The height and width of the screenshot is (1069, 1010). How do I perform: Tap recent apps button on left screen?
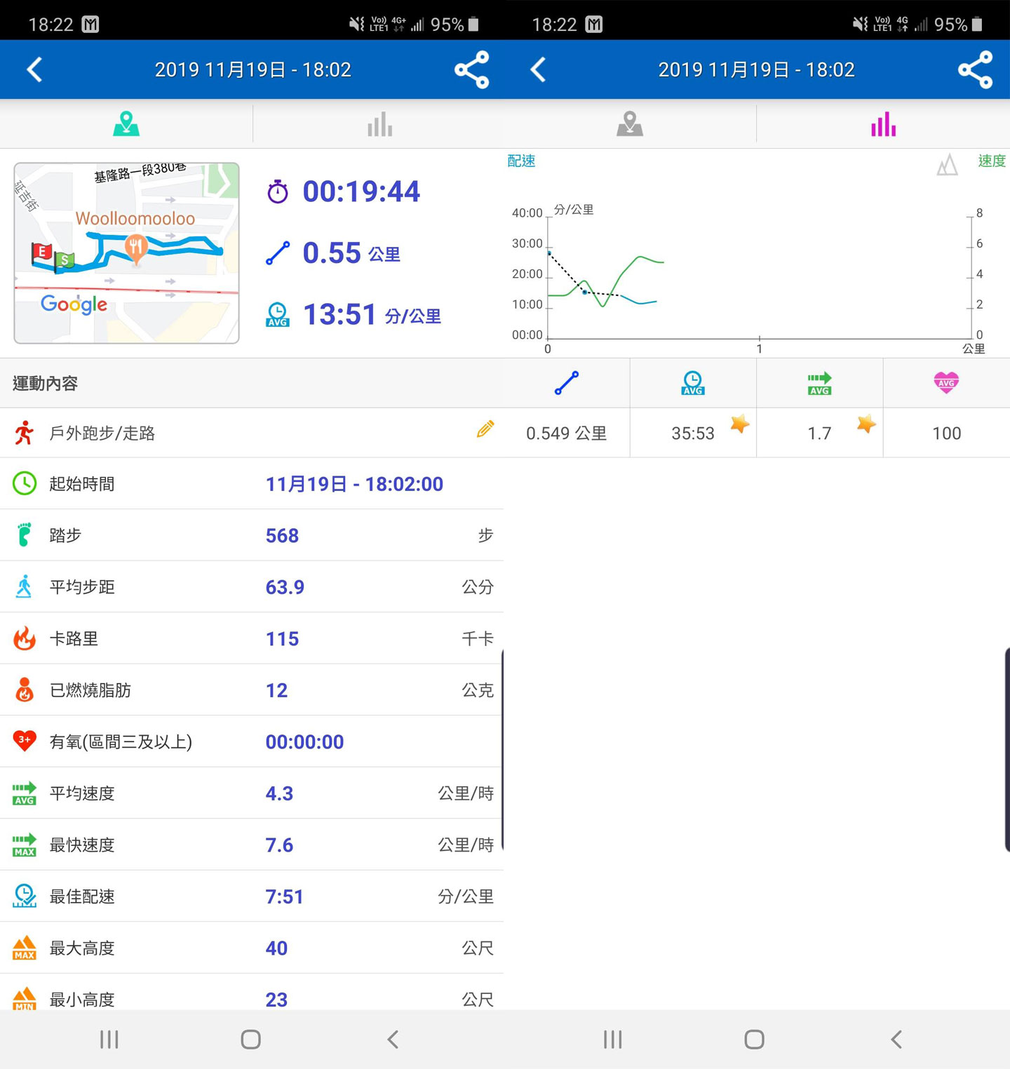click(x=109, y=1039)
